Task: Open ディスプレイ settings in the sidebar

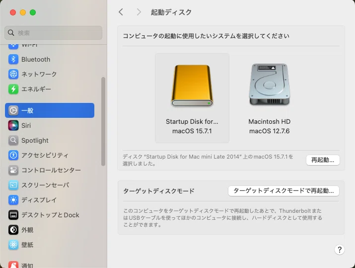Action: click(x=50, y=200)
